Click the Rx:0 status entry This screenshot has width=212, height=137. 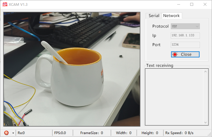21,133
